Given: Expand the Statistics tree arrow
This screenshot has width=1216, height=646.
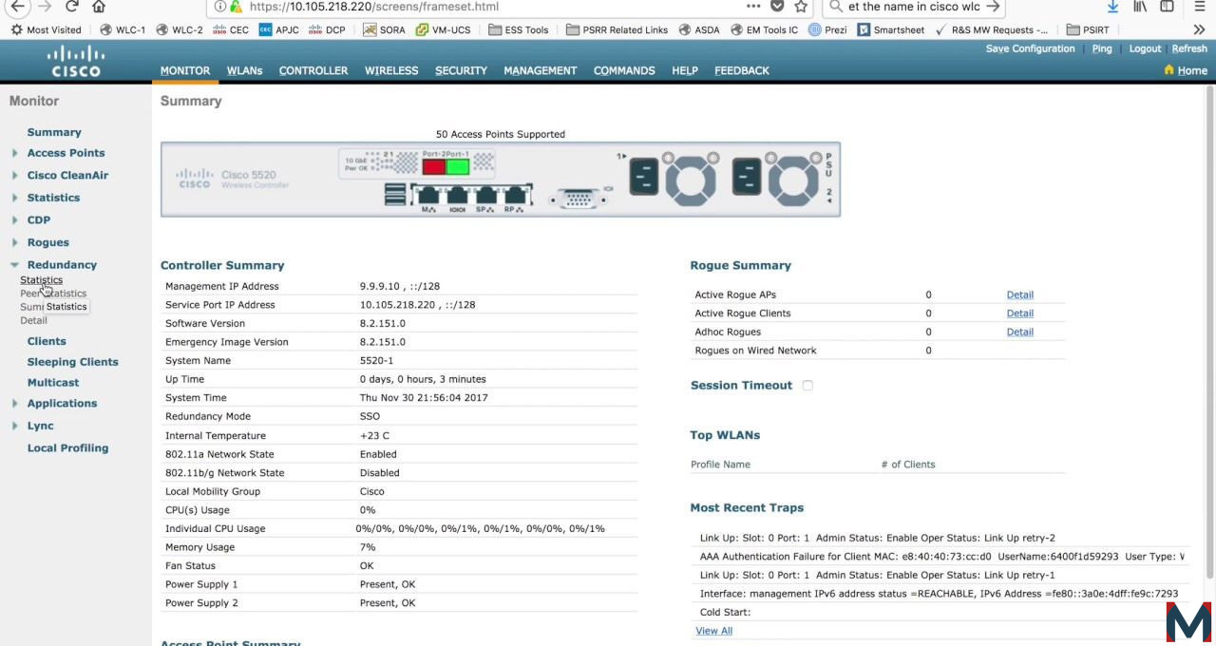Looking at the screenshot, I should (14, 198).
